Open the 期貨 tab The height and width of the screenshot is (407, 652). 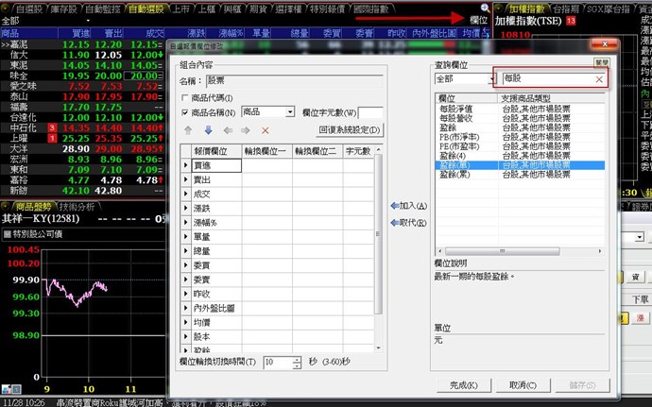click(x=258, y=8)
